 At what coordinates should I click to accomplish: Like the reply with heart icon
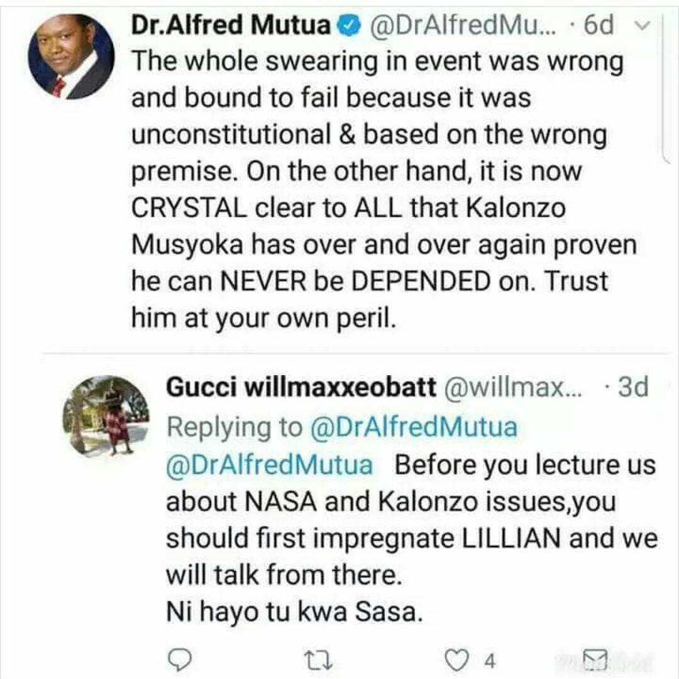point(457,660)
